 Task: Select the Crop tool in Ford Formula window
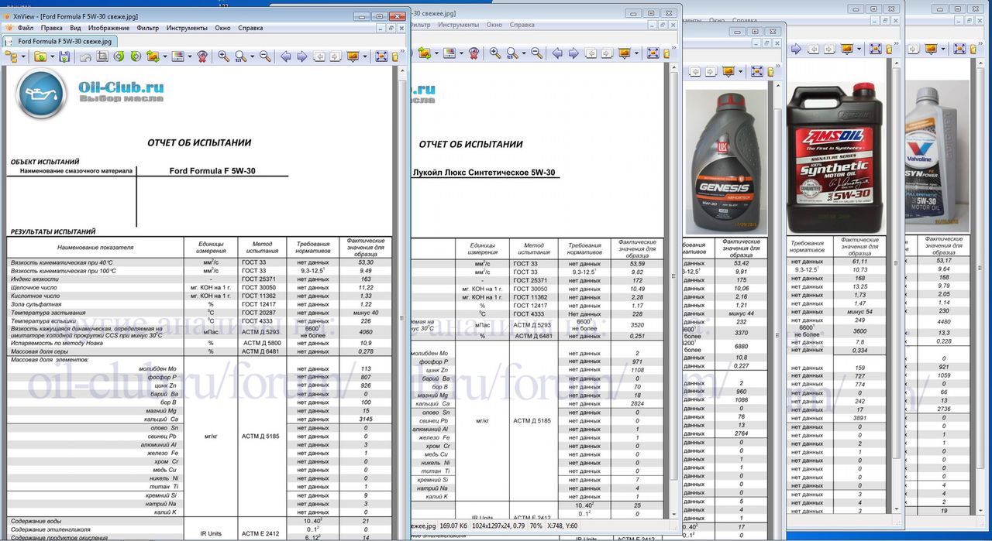click(x=102, y=56)
